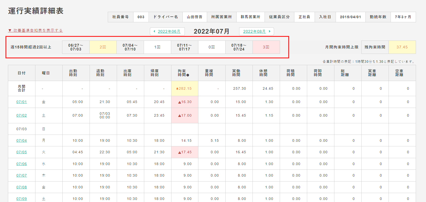This screenshot has width=426, height=202.
Task: Click warning triangle next to 17.00
Action: (x=180, y=116)
